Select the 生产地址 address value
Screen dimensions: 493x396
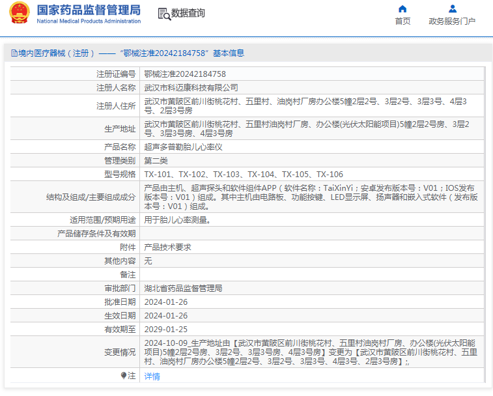[x=307, y=129]
